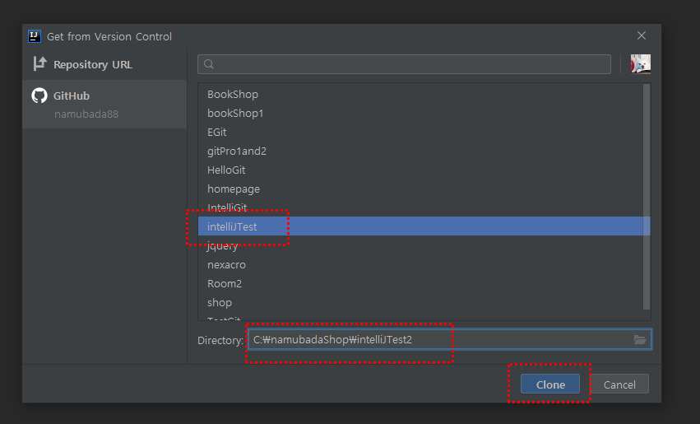Browse for directory with folder icon
The width and height of the screenshot is (700, 424).
click(640, 339)
